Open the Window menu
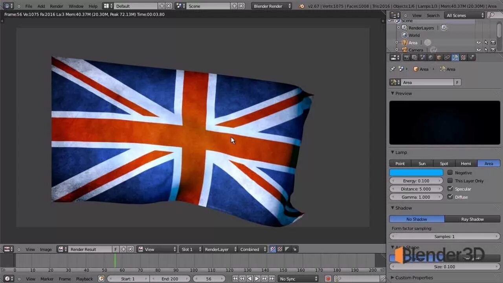This screenshot has width=503, height=283. [x=76, y=6]
